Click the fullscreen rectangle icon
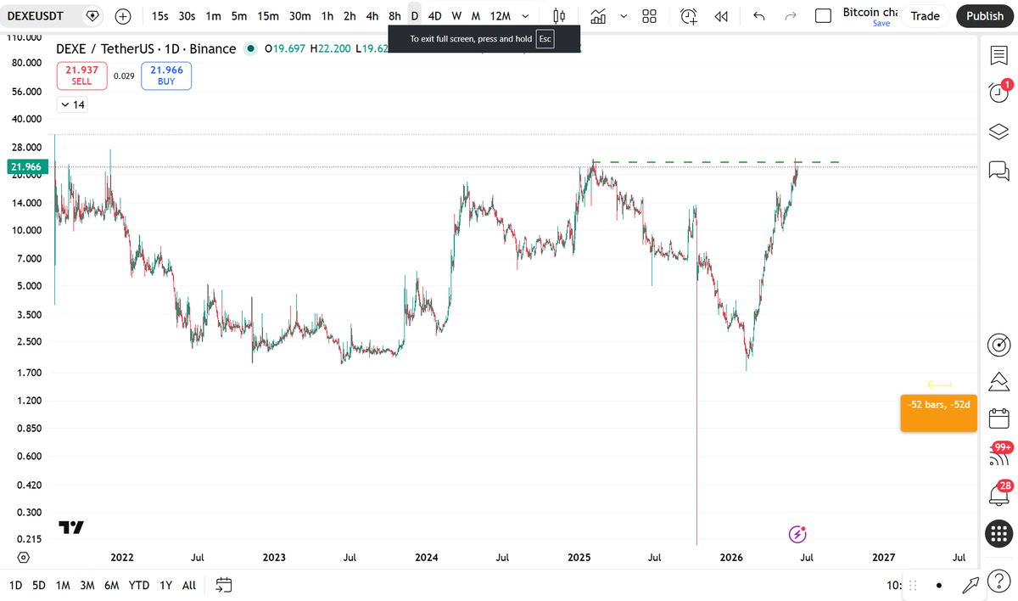The height and width of the screenshot is (601, 1018). point(822,16)
